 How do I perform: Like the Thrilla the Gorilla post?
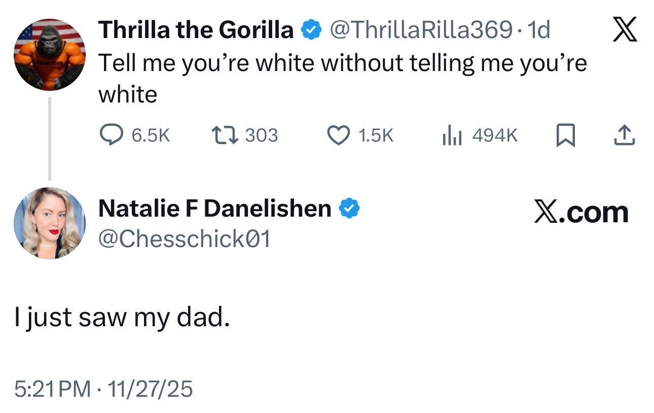[337, 135]
